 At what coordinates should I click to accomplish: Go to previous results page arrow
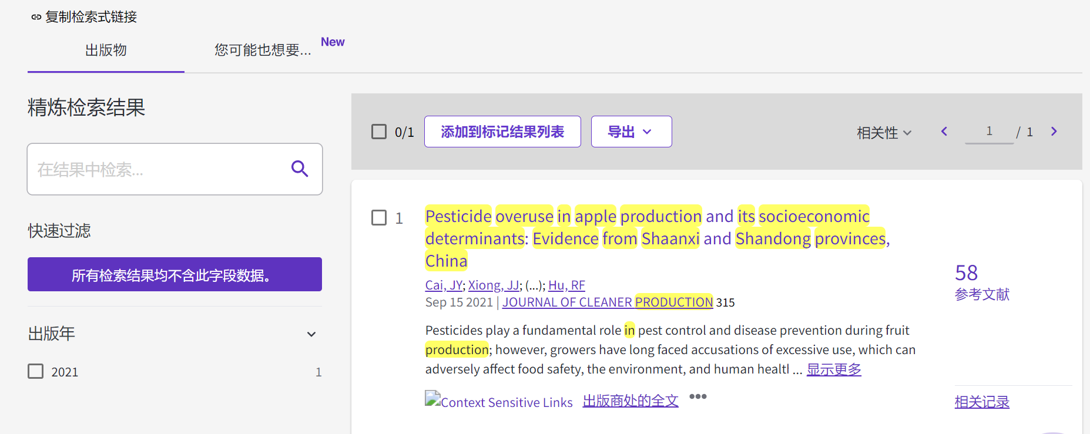tap(944, 132)
